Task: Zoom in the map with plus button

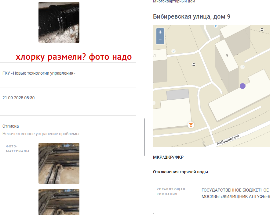Action: point(160,32)
